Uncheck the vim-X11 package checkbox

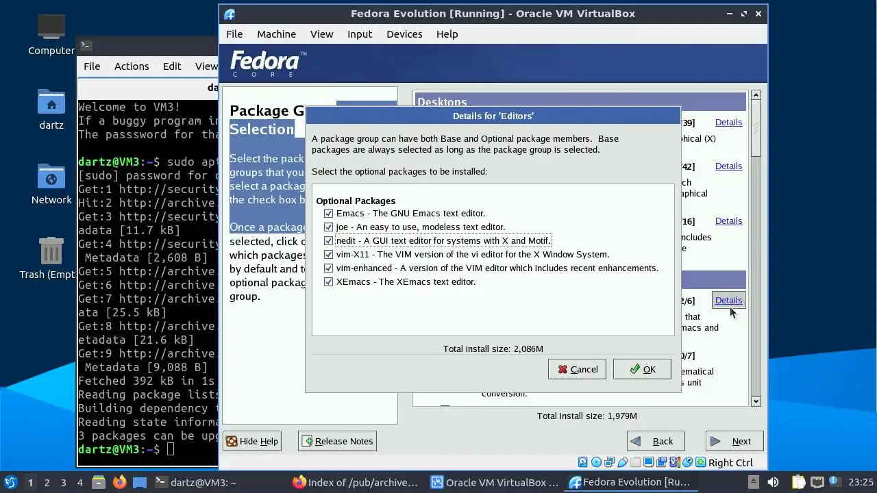click(x=328, y=254)
